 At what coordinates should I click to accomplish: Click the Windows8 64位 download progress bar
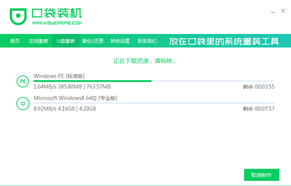click(154, 103)
